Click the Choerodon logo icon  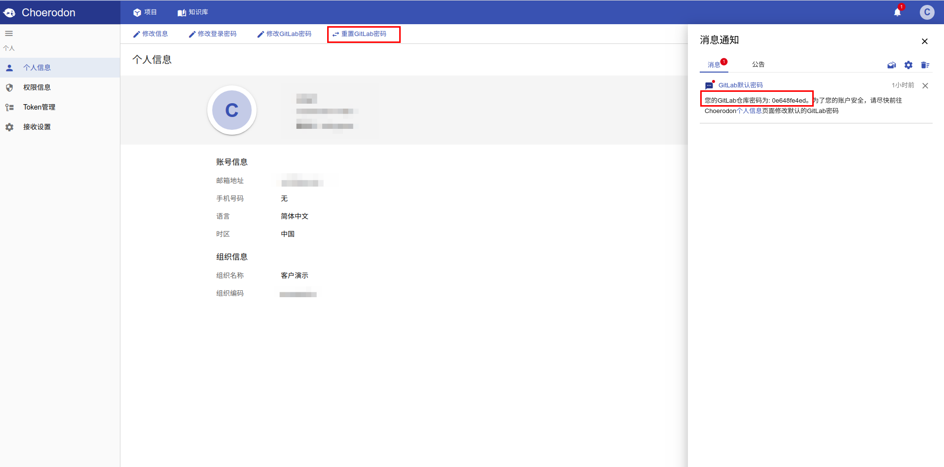(9, 13)
